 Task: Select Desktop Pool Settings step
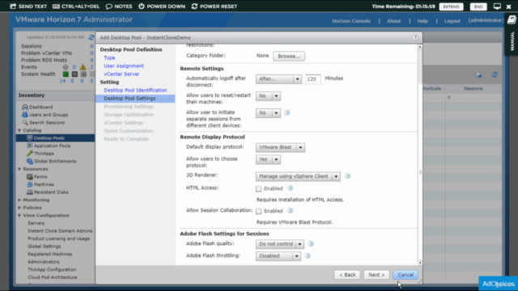click(135, 99)
